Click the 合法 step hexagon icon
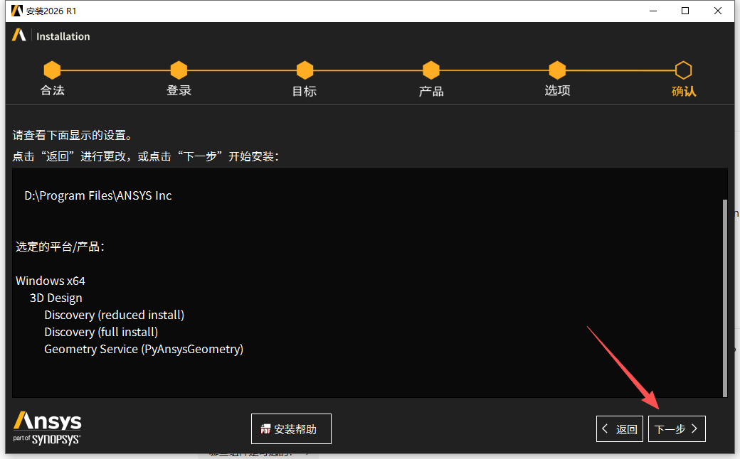 (52, 71)
